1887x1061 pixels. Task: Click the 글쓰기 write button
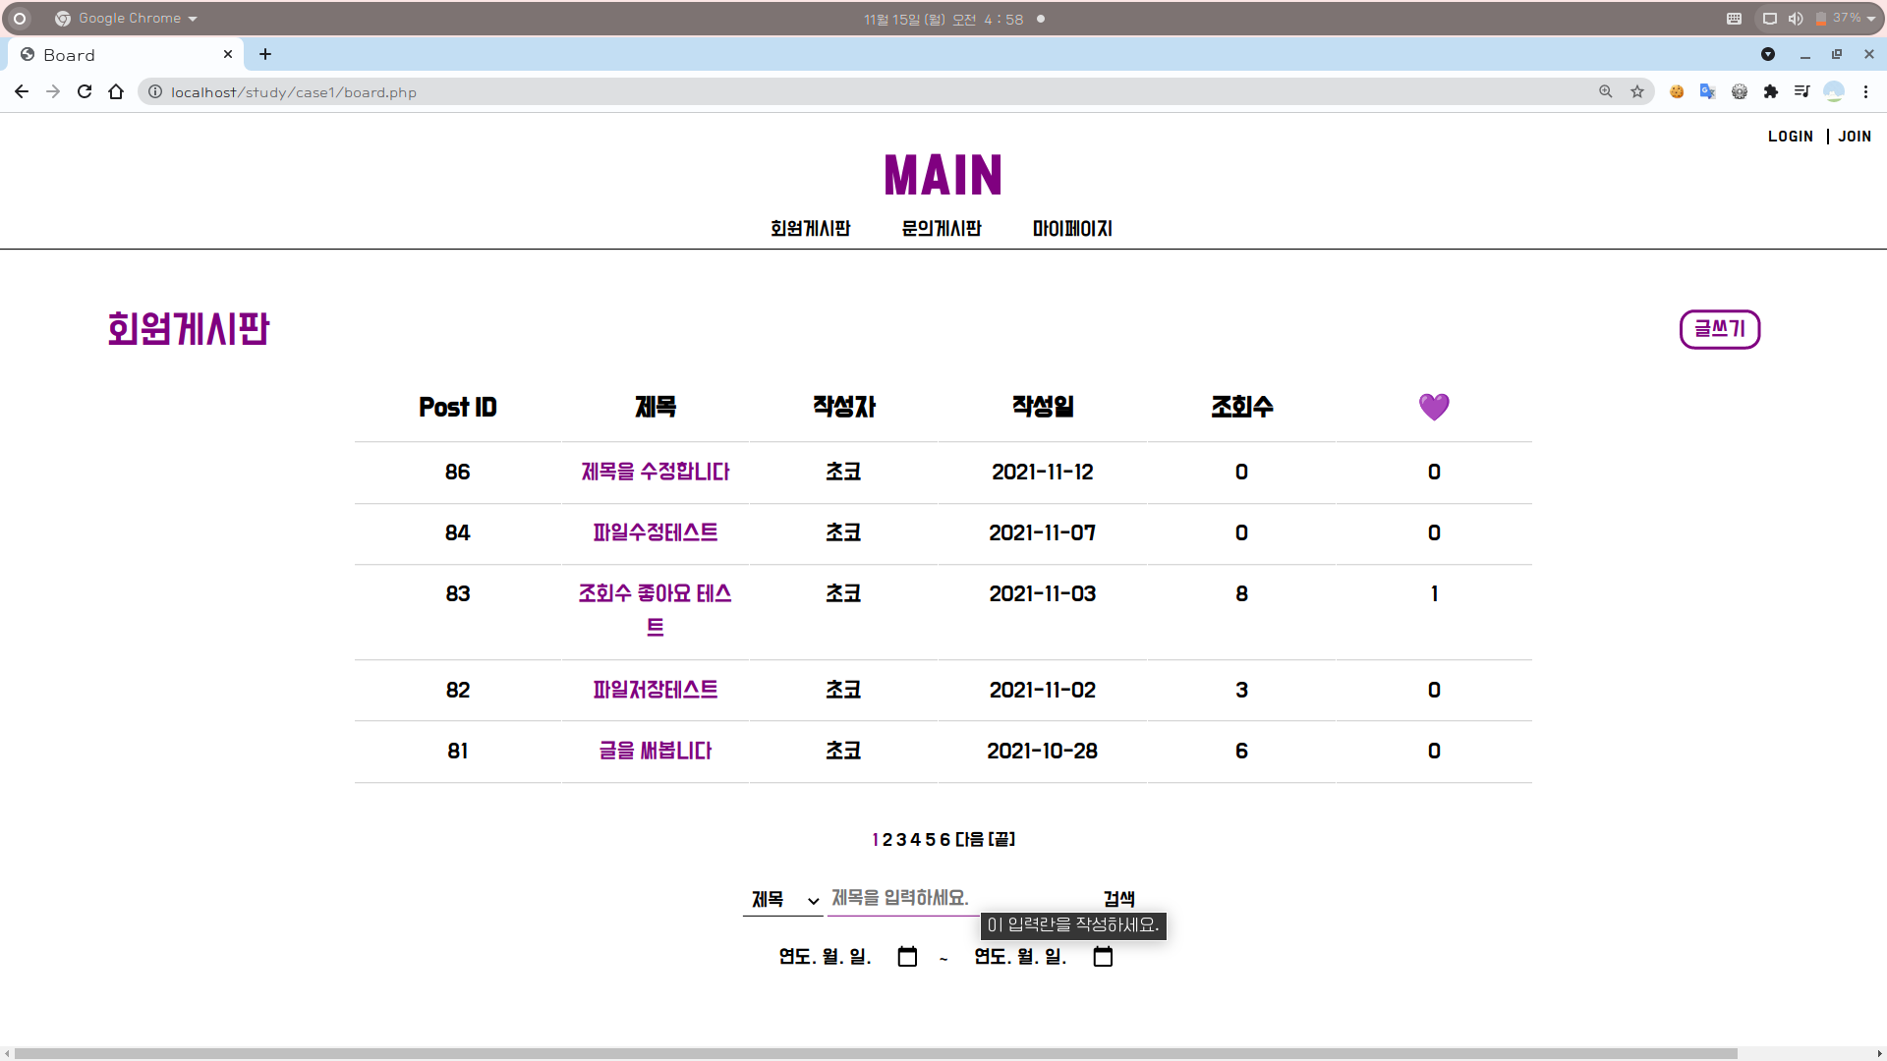[1720, 329]
